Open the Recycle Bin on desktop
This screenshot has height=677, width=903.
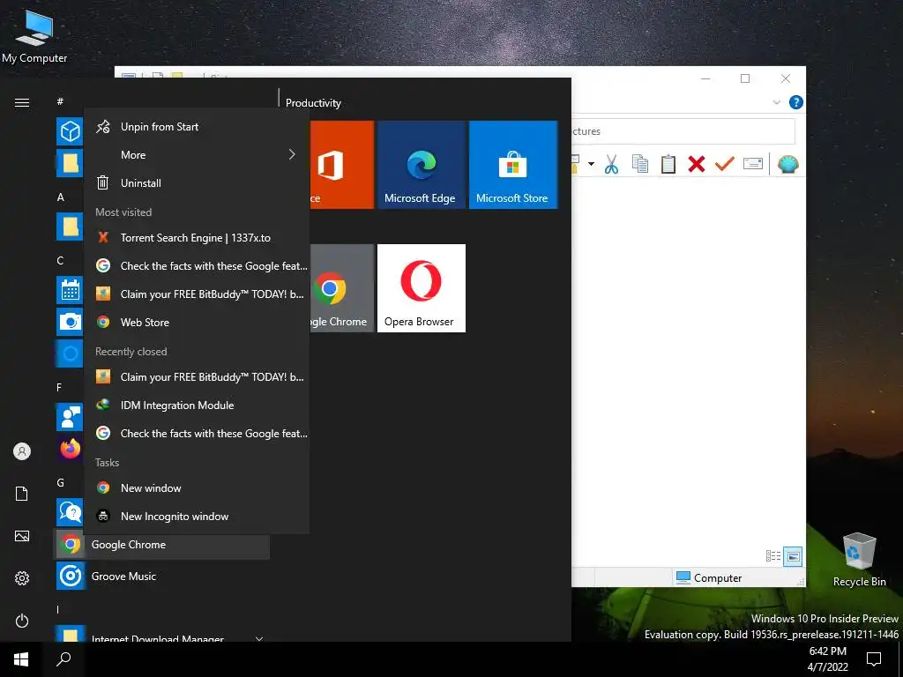click(859, 560)
